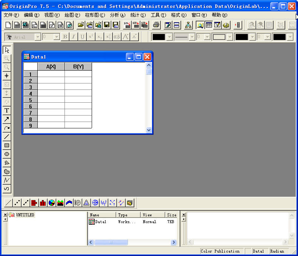
Task: Click the black line color swatch
Action: coord(159,37)
